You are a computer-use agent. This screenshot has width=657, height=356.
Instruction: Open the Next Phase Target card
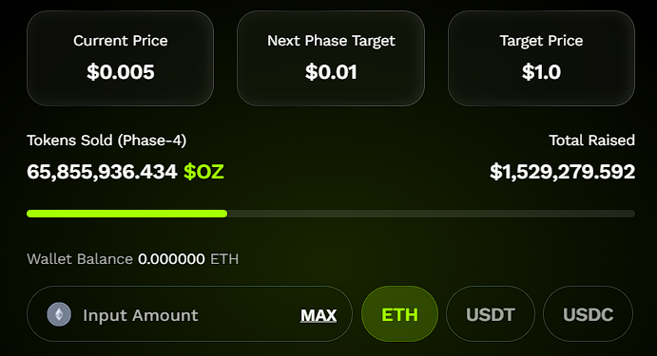331,58
